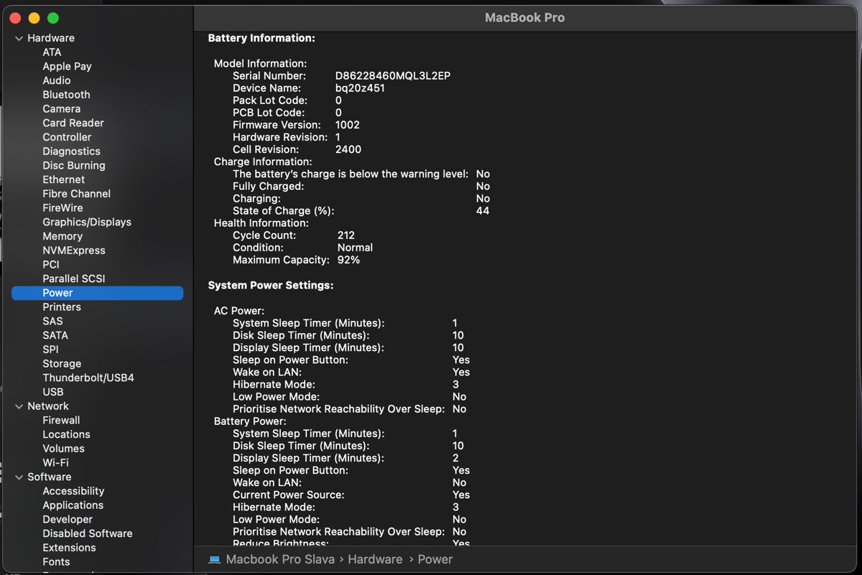
Task: Select Memory in the sidebar
Action: [x=62, y=236]
